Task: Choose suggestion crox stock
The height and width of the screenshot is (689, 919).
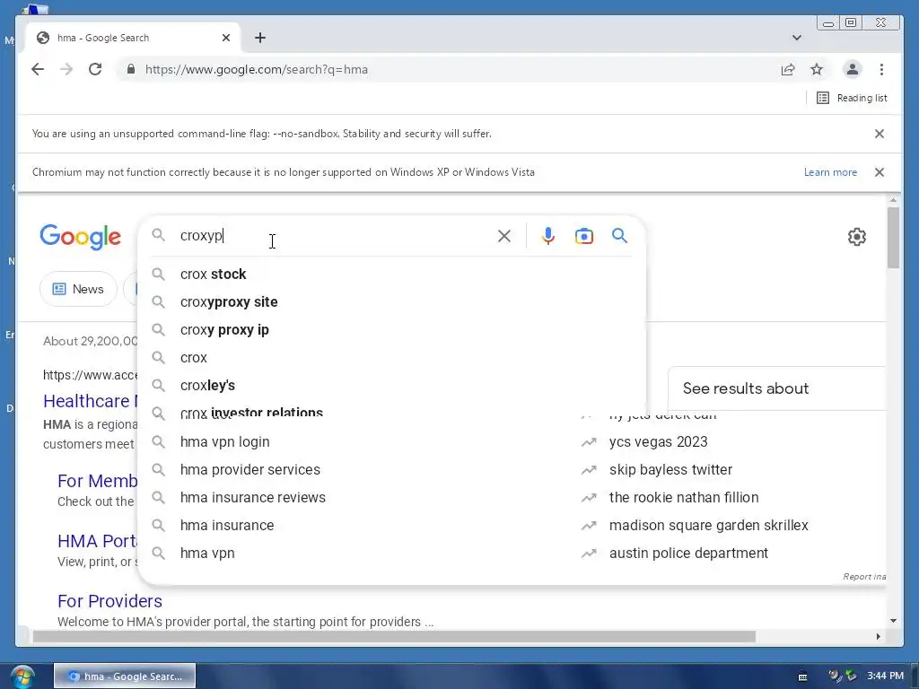Action: point(391,275)
